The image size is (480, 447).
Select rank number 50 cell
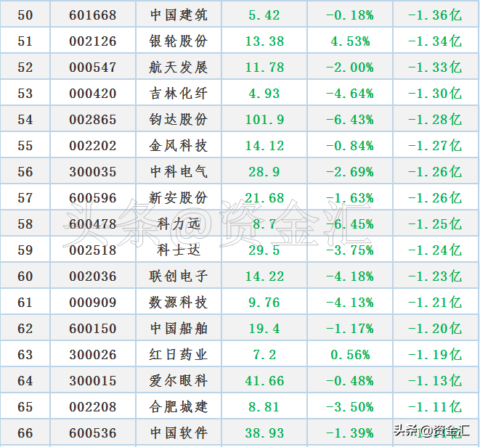pyautogui.click(x=25, y=15)
